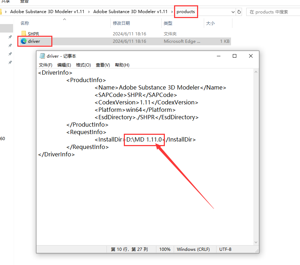
Task: Click the Notepad icon in the driver title bar
Action: coord(42,56)
